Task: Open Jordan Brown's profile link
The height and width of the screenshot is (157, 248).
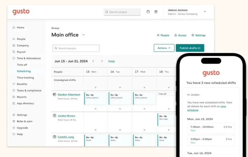Action: tap(66, 116)
